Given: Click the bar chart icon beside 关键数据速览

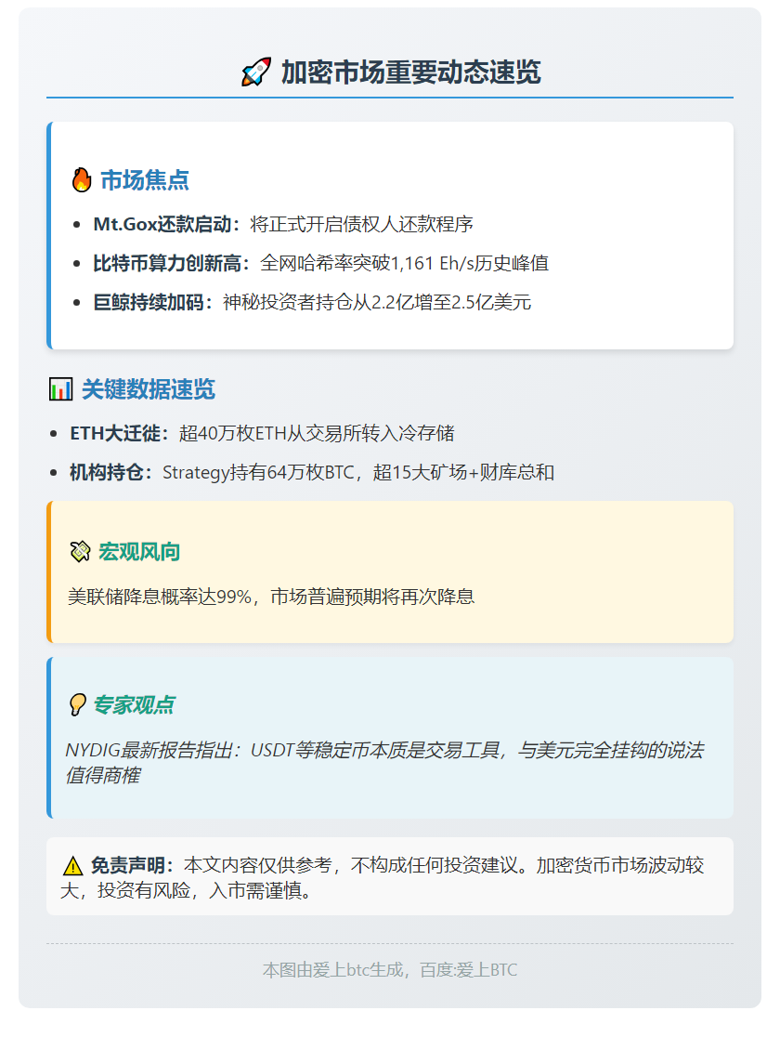Looking at the screenshot, I should coord(60,389).
